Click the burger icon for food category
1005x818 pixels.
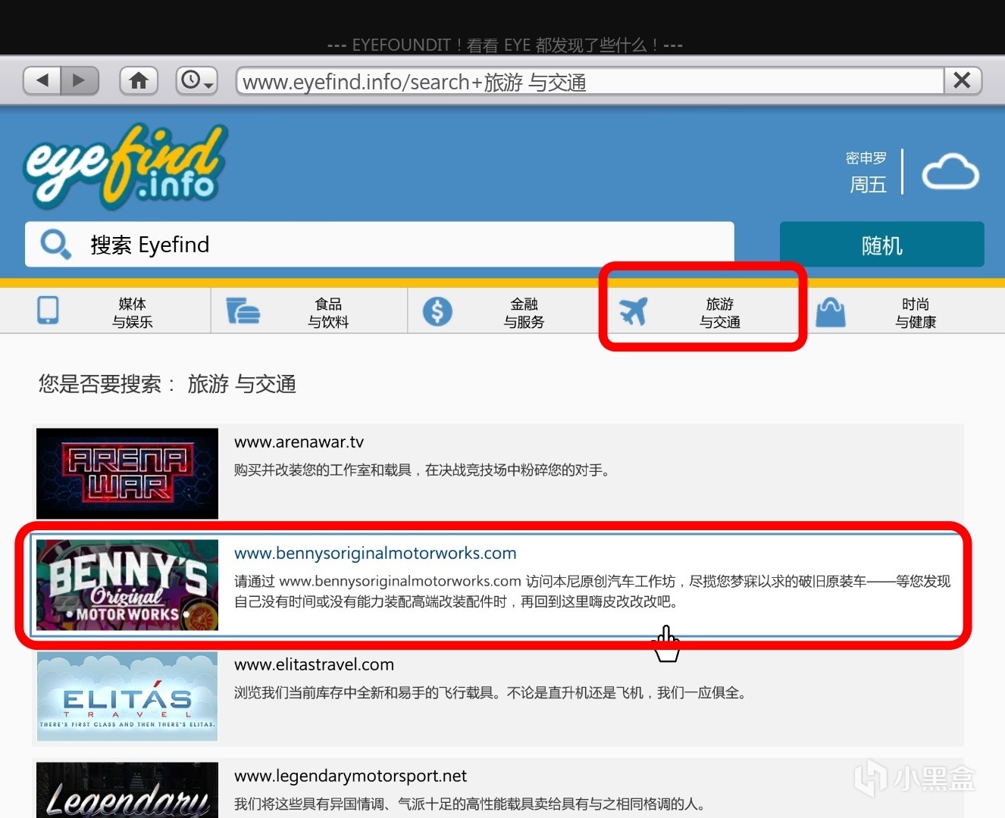coord(243,311)
